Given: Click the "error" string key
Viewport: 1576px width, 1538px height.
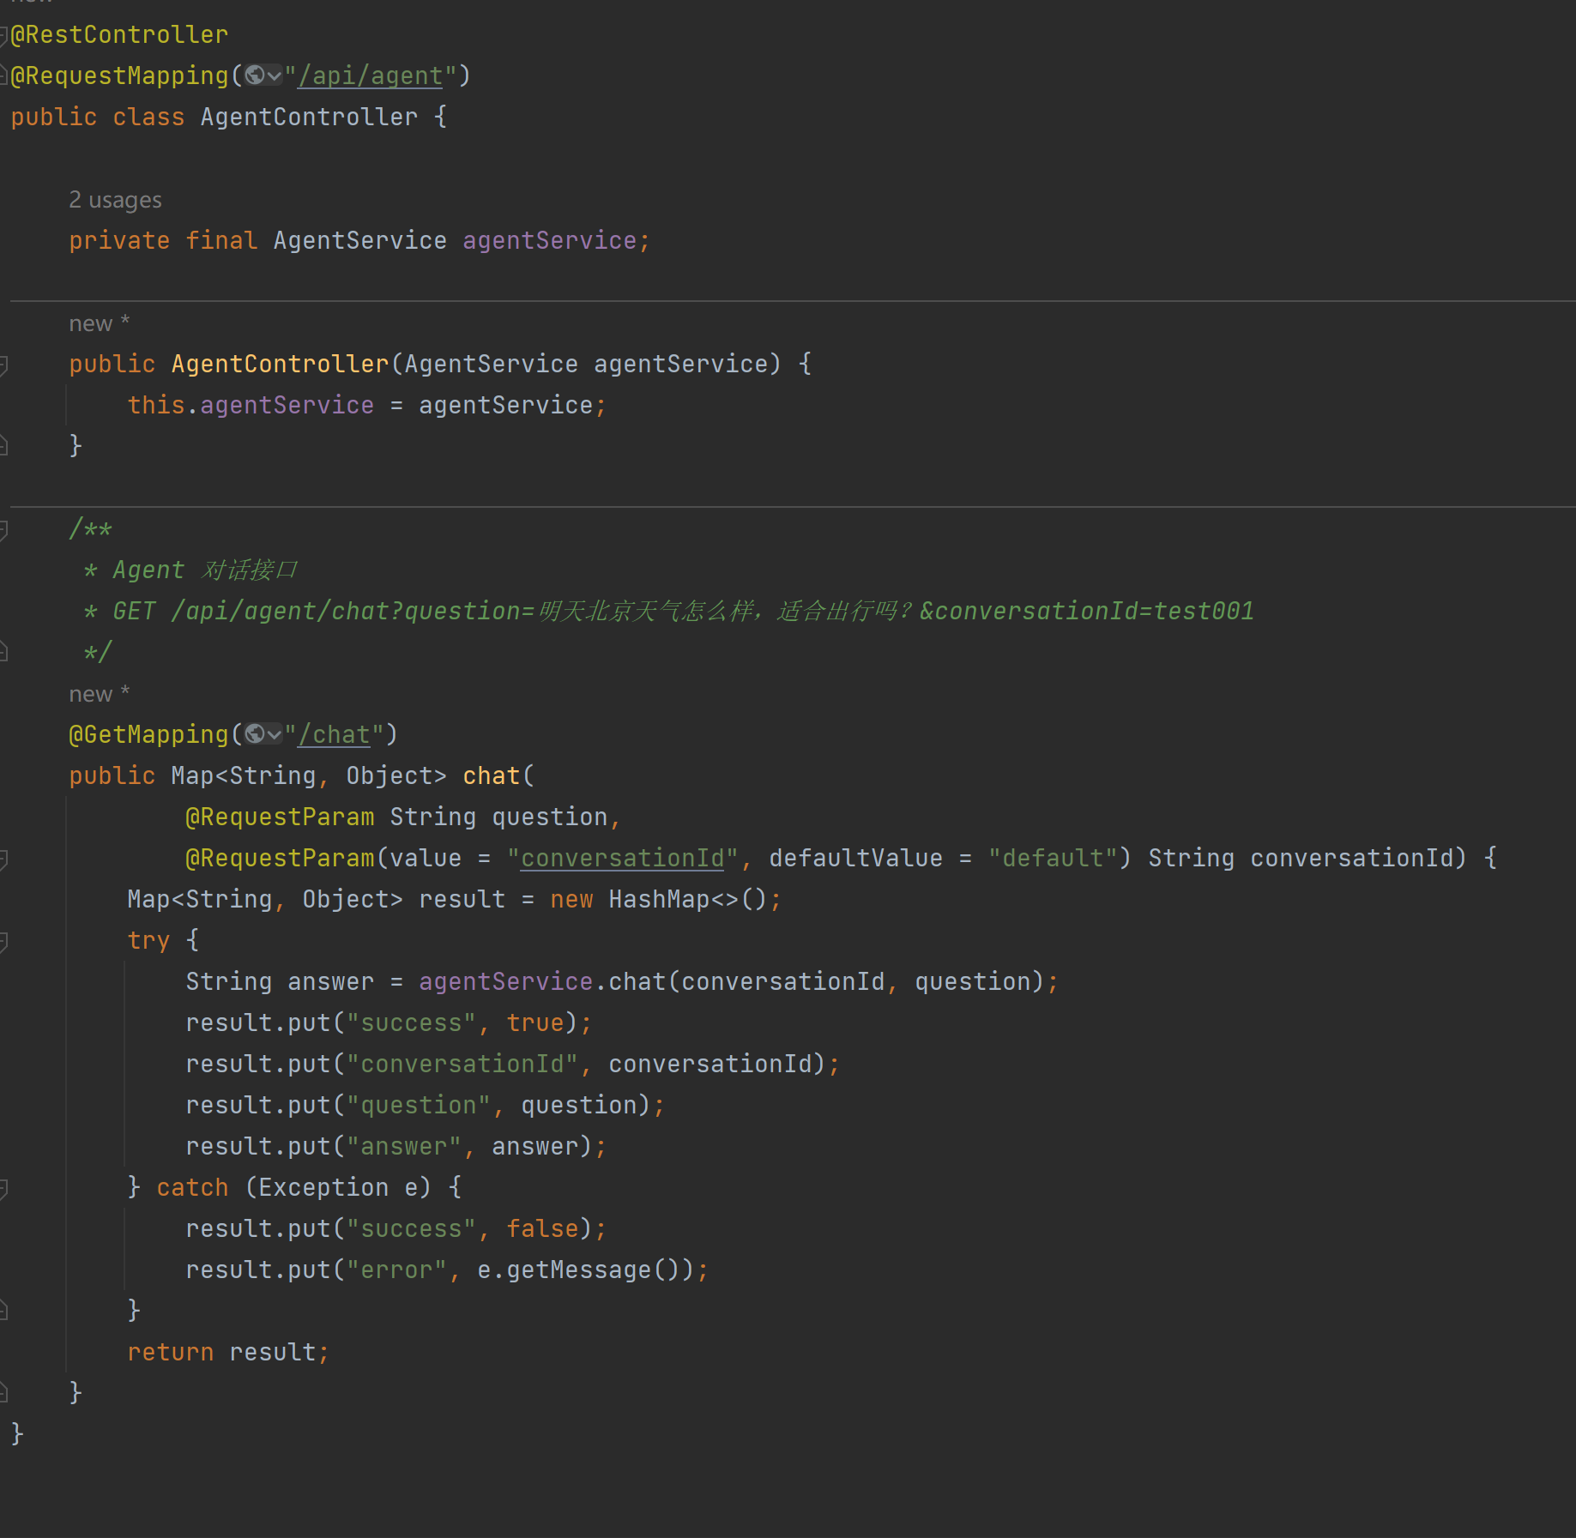Looking at the screenshot, I should pyautogui.click(x=396, y=1270).
